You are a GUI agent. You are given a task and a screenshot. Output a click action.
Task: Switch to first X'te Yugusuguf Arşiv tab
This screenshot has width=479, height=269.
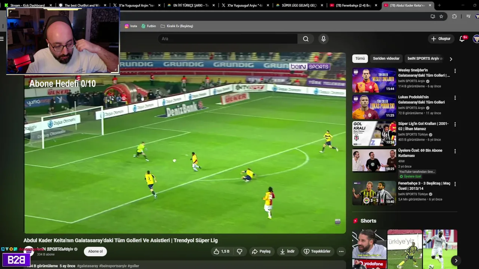[136, 5]
